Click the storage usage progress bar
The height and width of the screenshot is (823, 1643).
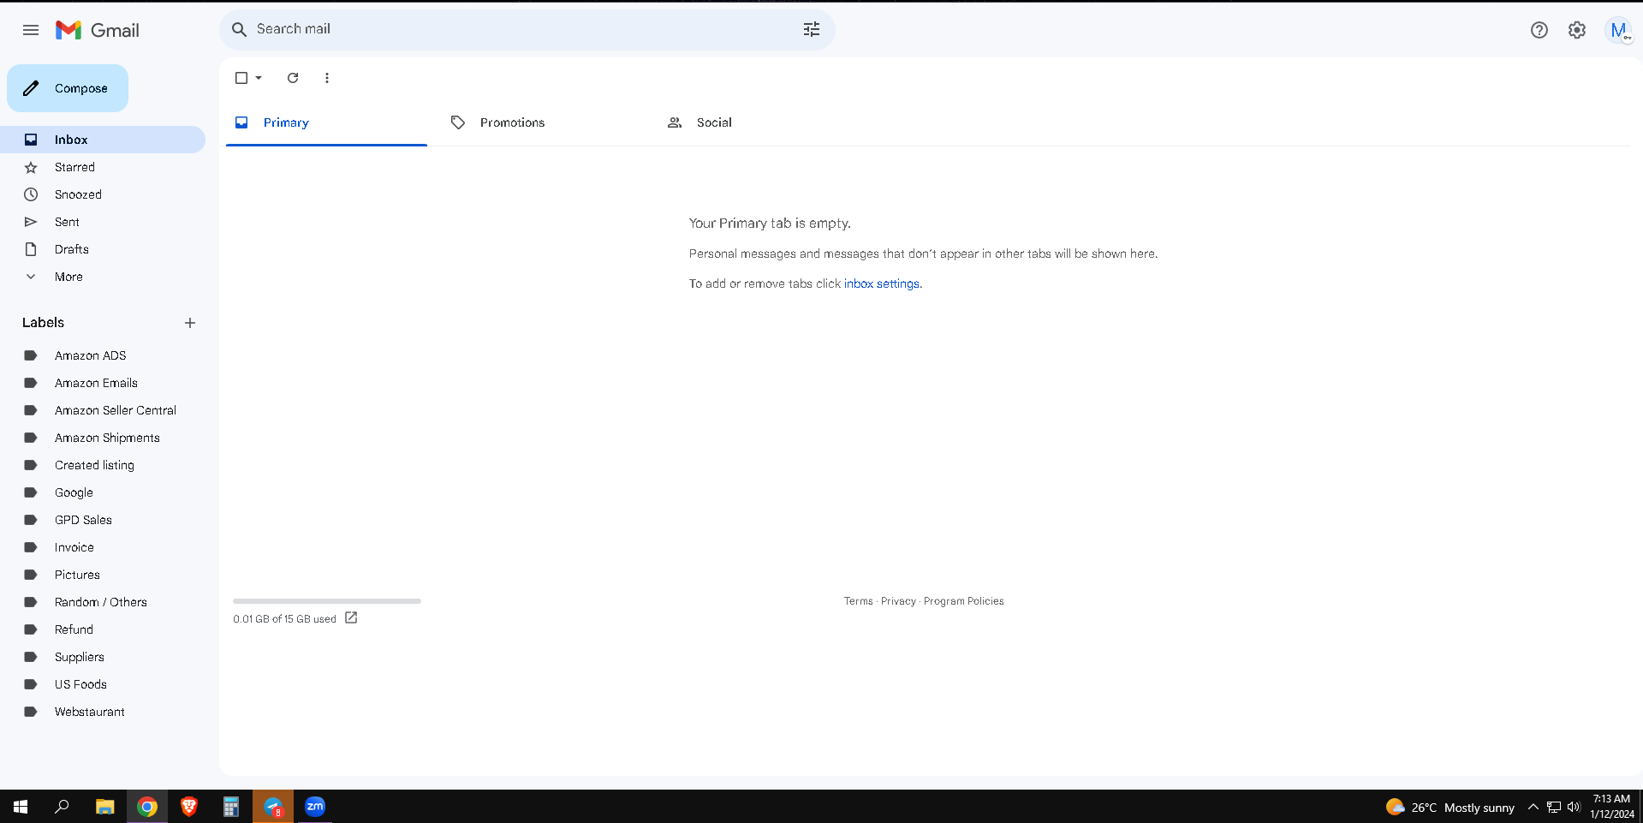click(x=327, y=601)
